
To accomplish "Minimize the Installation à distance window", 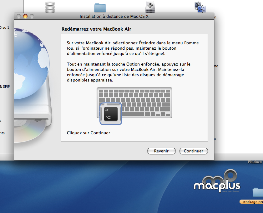I will pyautogui.click(x=25, y=16).
